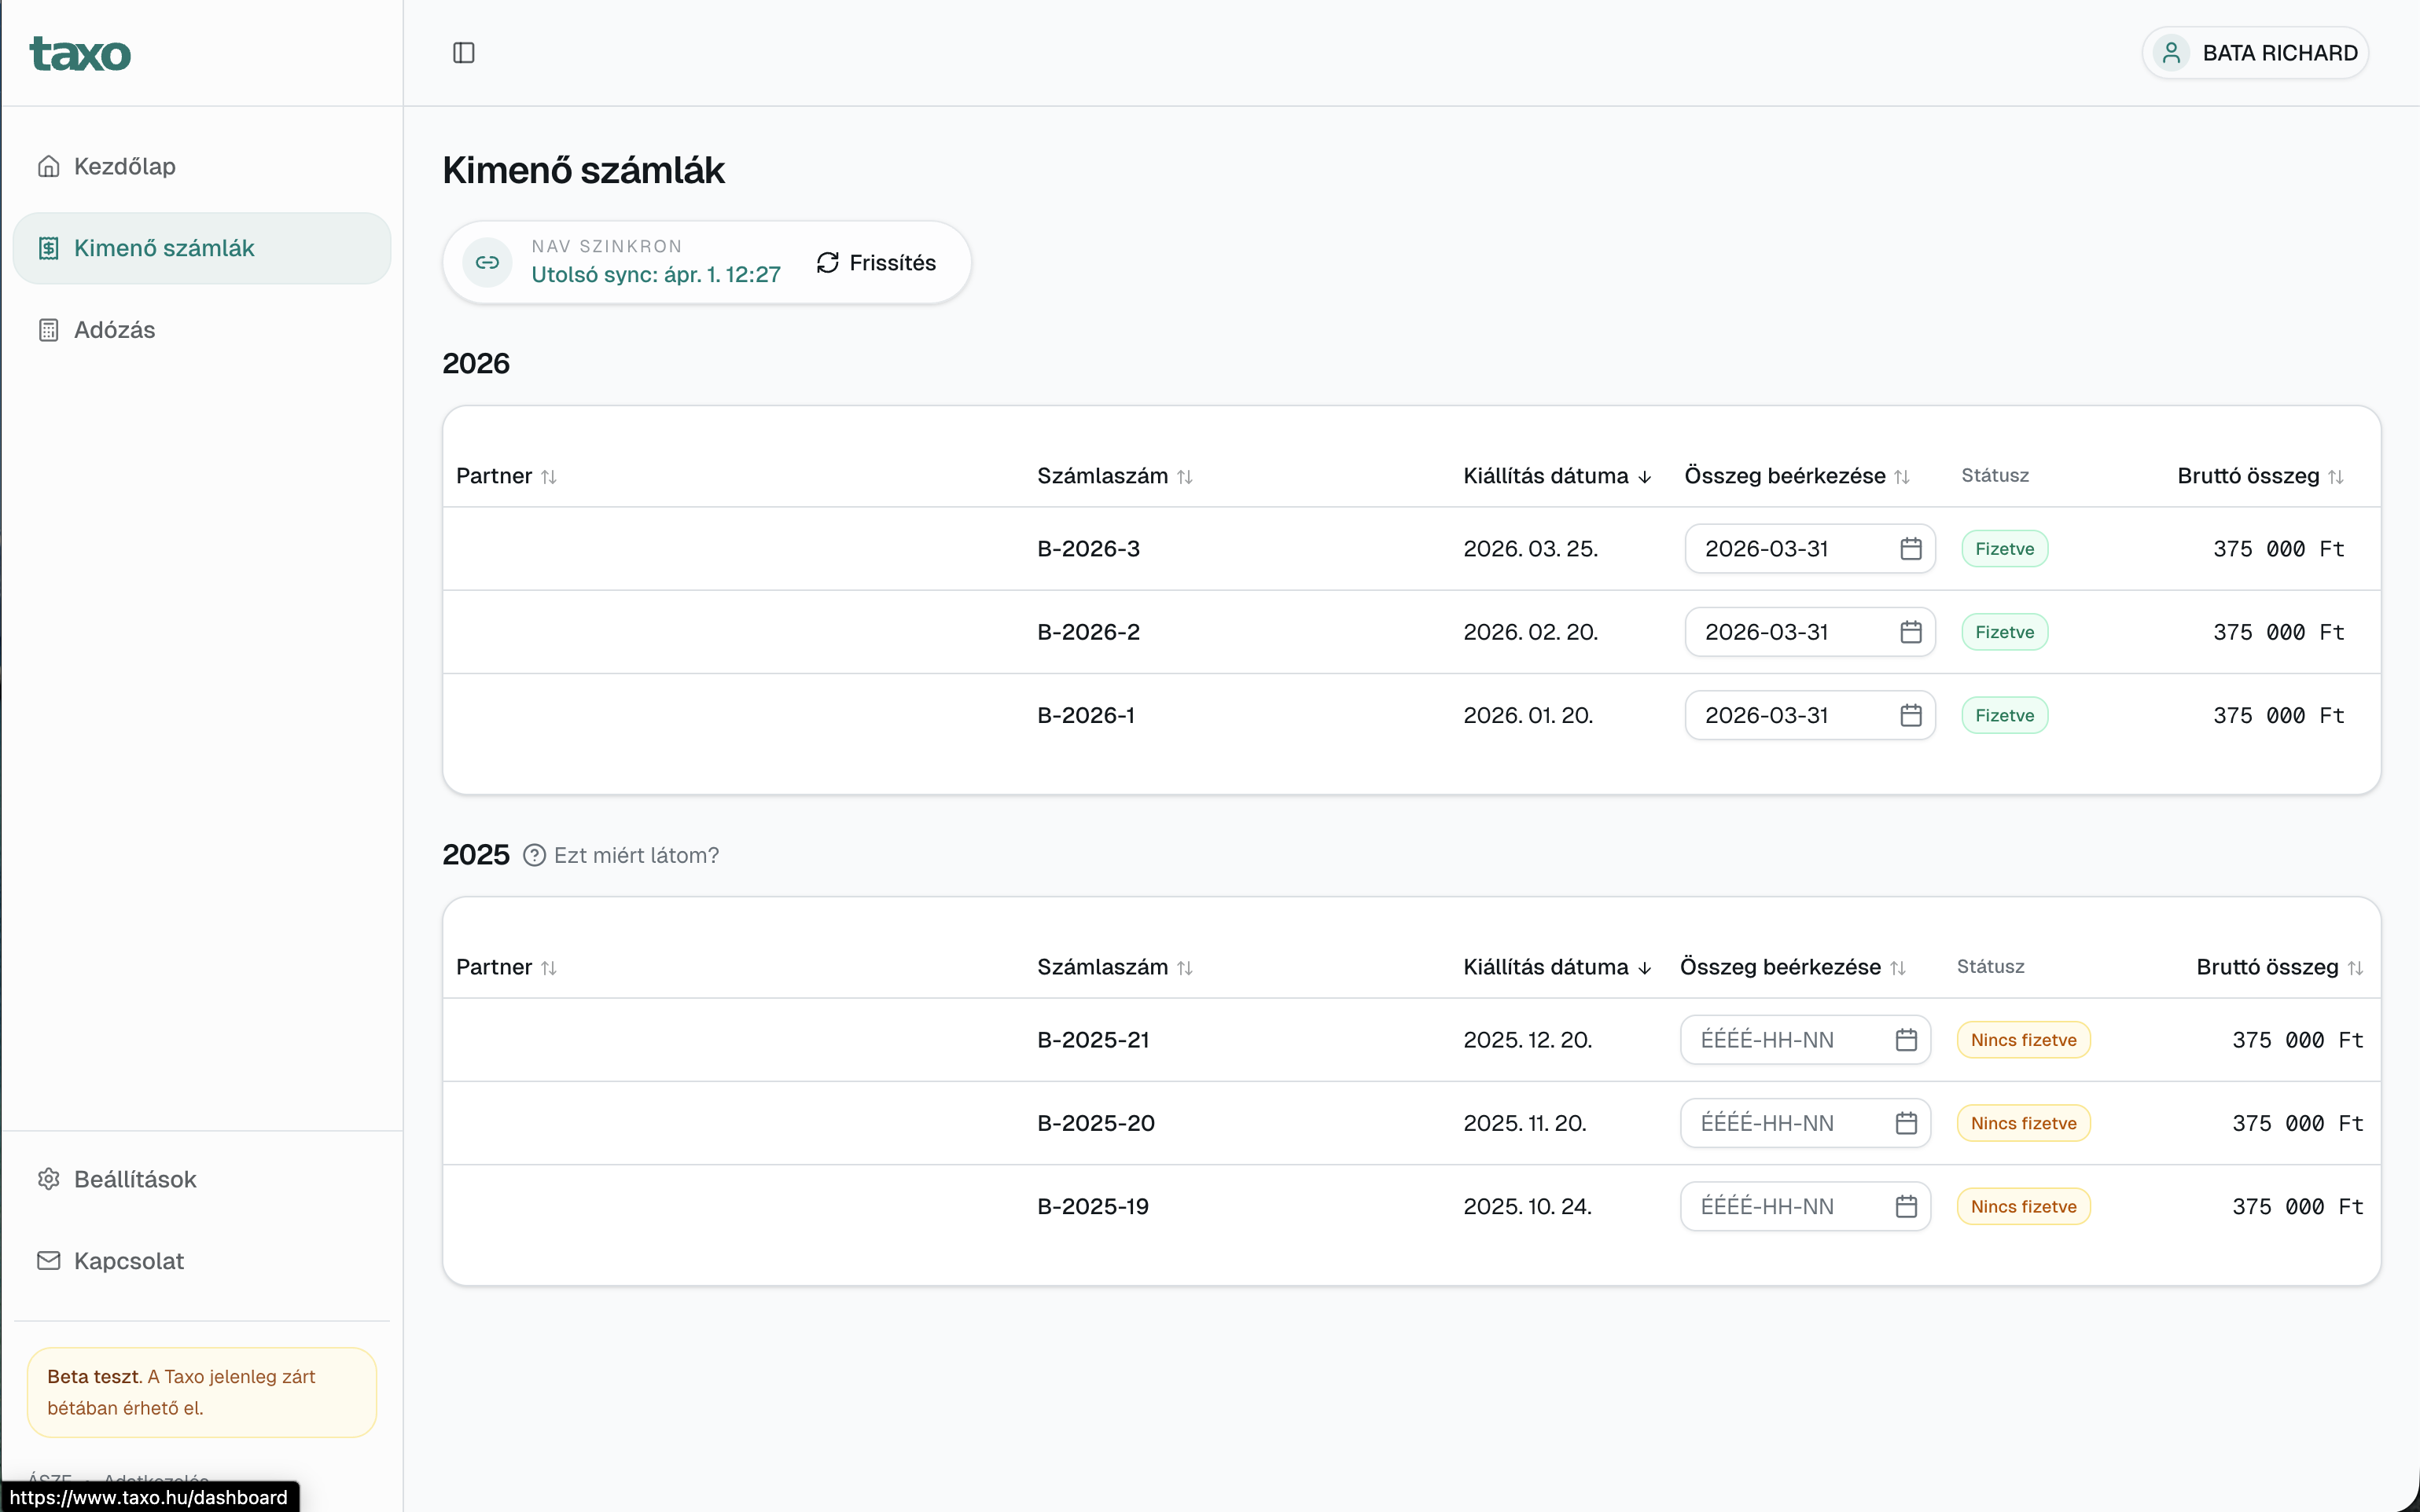The width and height of the screenshot is (2420, 1512).
Task: Click the taxo logo
Action: (80, 54)
